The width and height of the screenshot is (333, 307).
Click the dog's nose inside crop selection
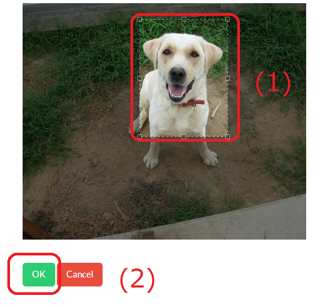coord(177,73)
